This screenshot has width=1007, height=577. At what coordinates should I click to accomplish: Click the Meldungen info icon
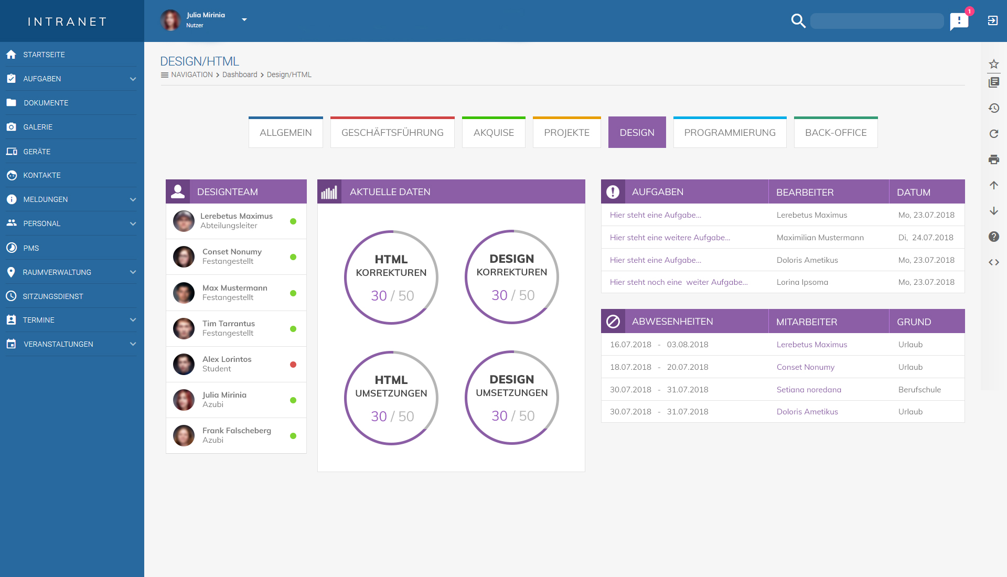click(x=11, y=199)
